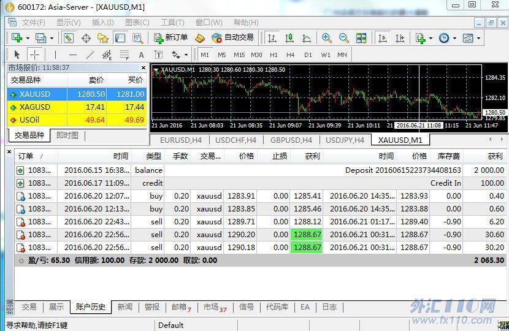Expand the indicators dropdown arrow
The image size is (509, 331).
point(431,38)
